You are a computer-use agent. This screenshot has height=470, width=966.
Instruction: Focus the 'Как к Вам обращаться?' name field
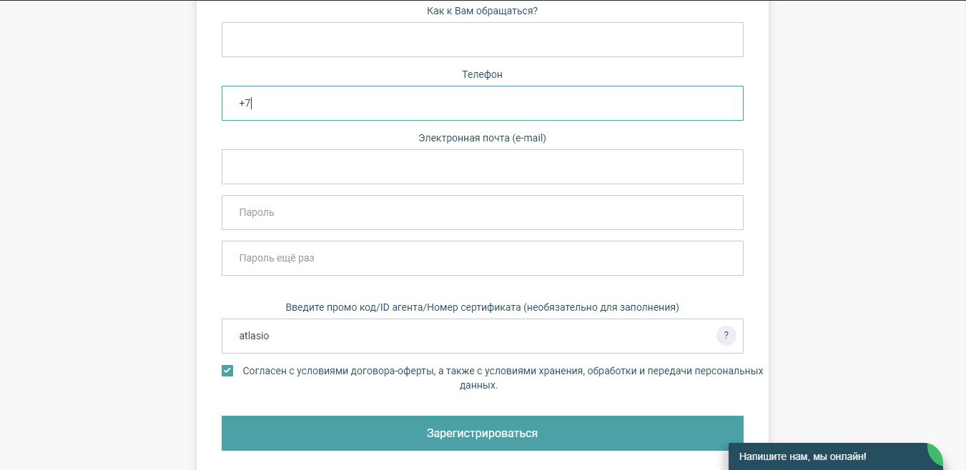[x=482, y=40]
